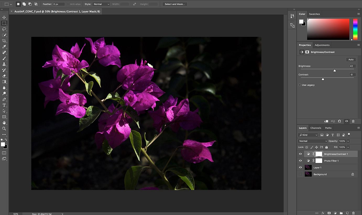
Task: Click Intersect with selection mode icon
Action: pyautogui.click(x=36, y=4)
